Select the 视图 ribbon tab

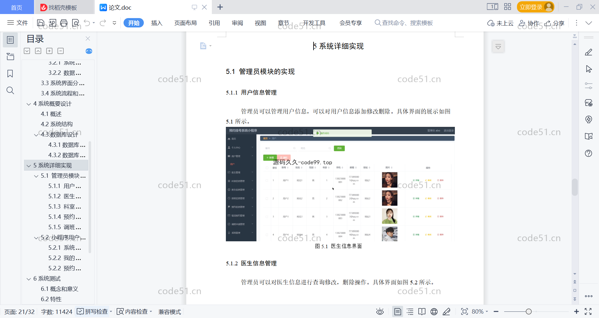tap(260, 23)
